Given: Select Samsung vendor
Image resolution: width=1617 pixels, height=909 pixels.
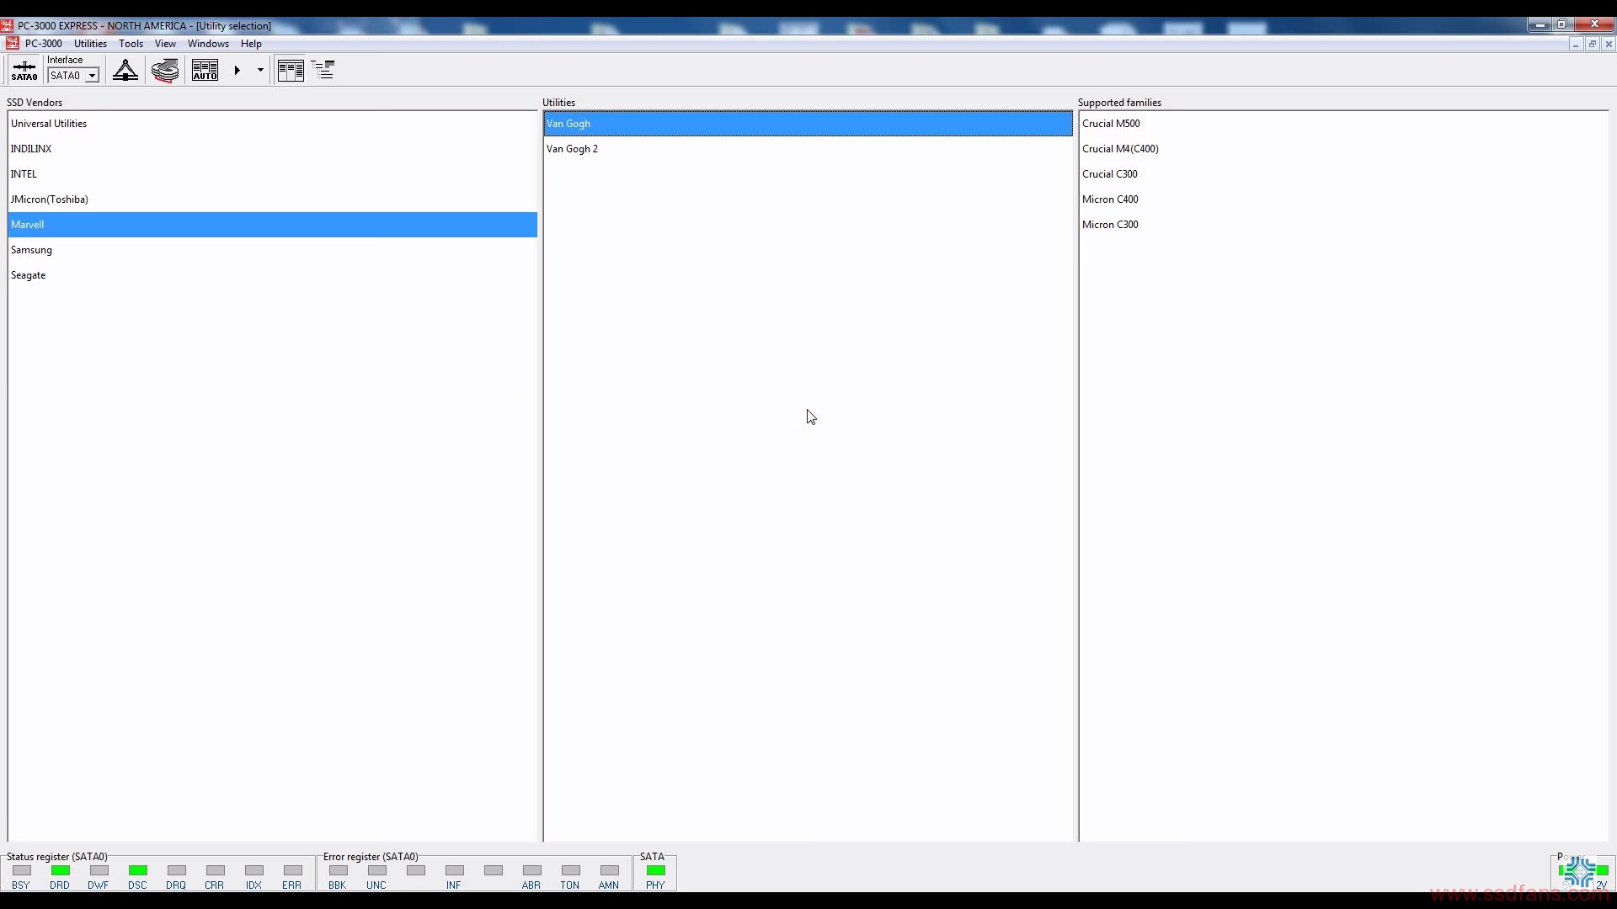Looking at the screenshot, I should [272, 250].
